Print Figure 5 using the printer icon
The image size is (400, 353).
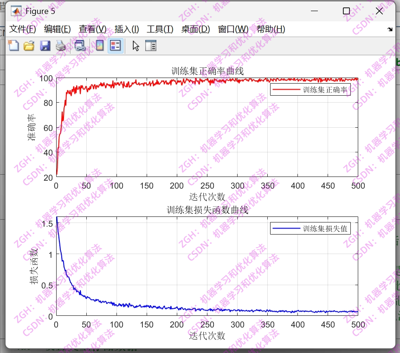coord(60,46)
